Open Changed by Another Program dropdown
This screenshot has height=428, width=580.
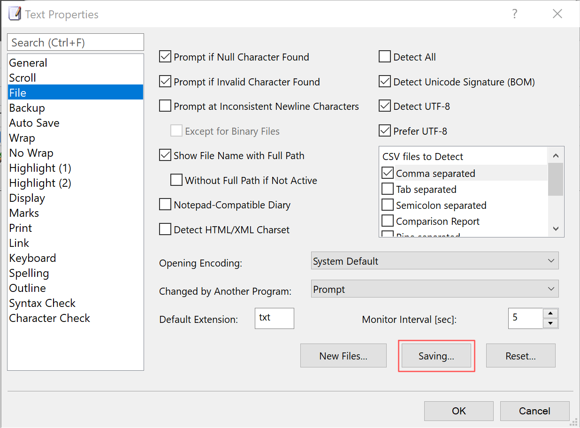click(x=435, y=289)
